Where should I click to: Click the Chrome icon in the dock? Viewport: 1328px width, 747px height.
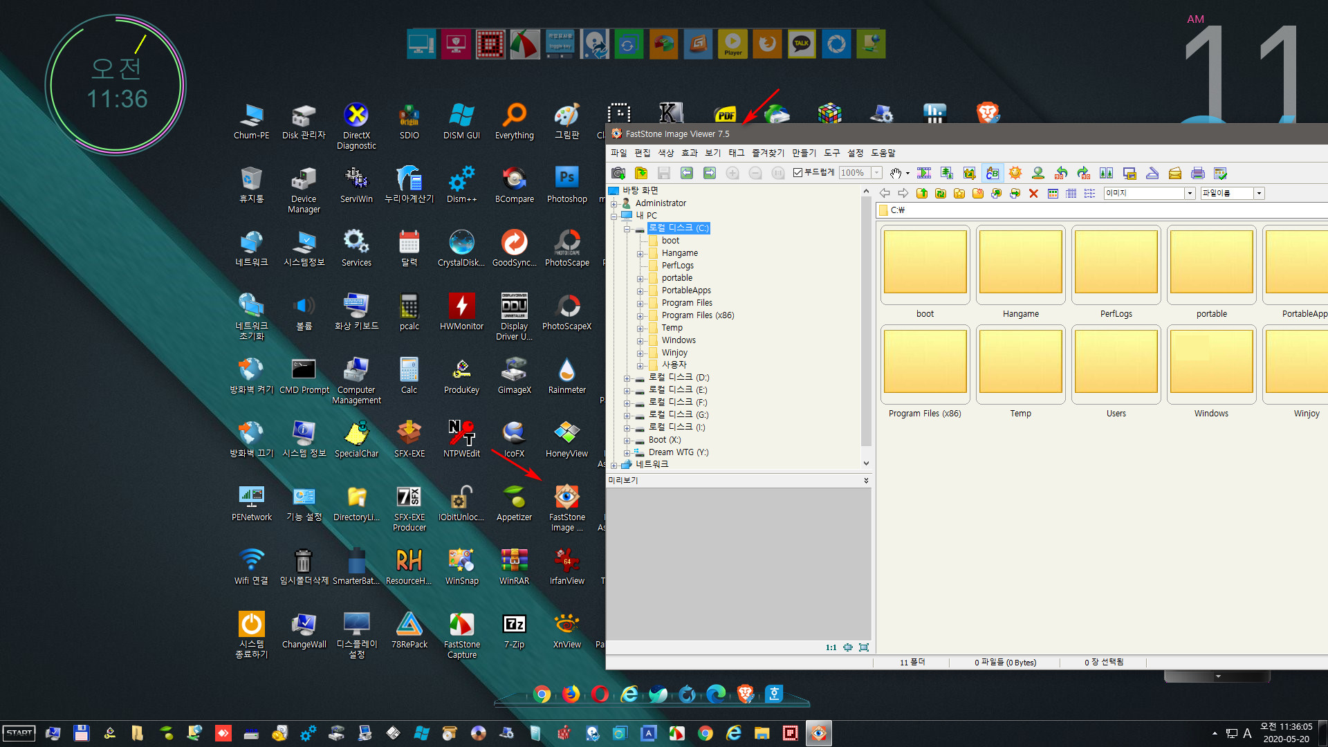[542, 694]
